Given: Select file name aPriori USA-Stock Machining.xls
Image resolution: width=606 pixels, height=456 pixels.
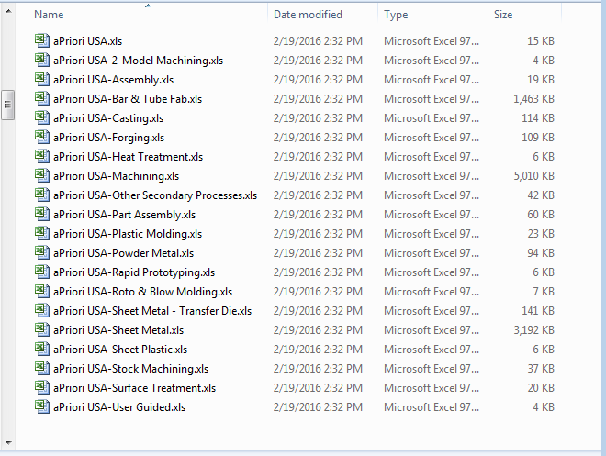Looking at the screenshot, I should click(131, 370).
